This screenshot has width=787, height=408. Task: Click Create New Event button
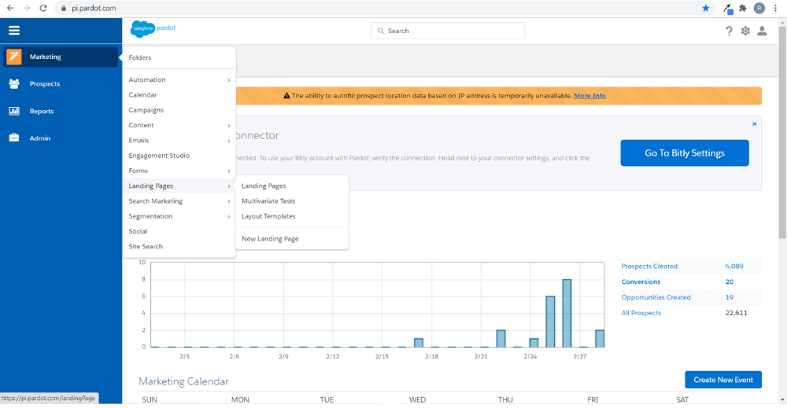pos(722,380)
